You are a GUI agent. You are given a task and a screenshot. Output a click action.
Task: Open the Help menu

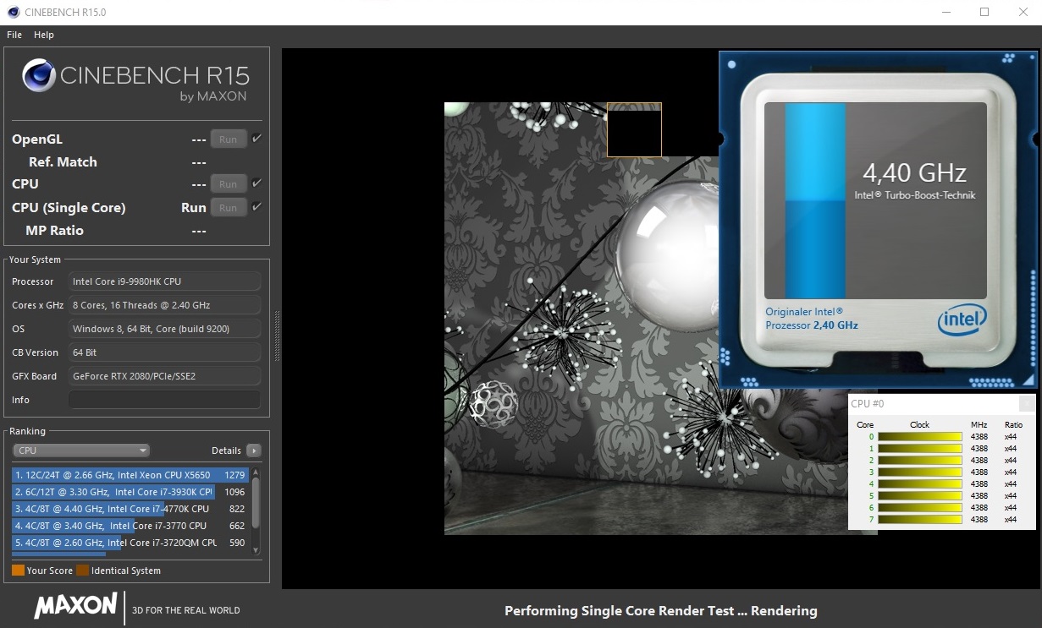tap(44, 35)
